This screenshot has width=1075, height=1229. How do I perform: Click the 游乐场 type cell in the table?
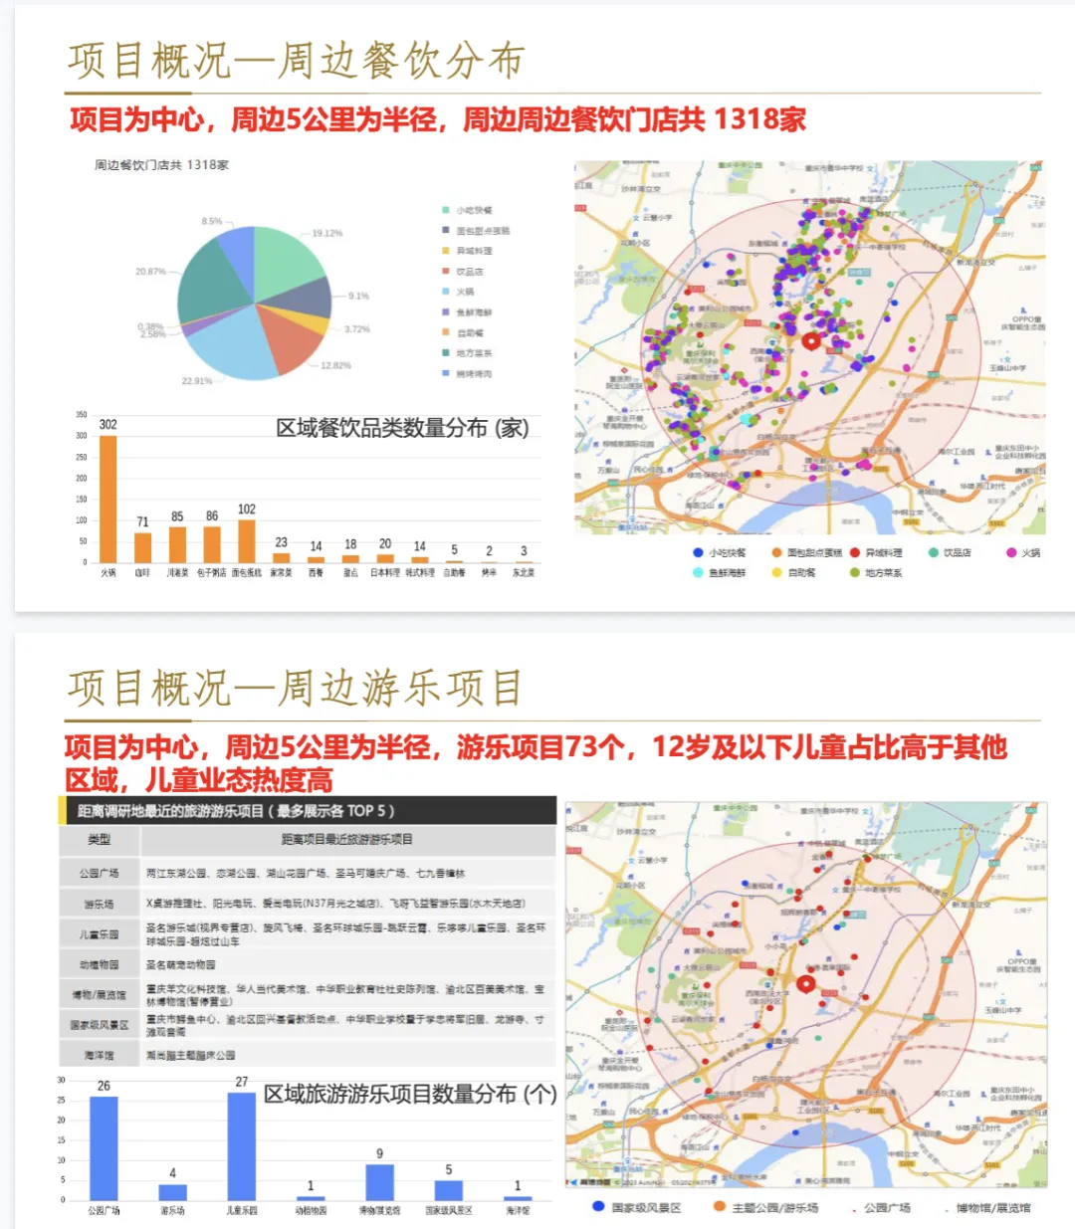(x=100, y=904)
